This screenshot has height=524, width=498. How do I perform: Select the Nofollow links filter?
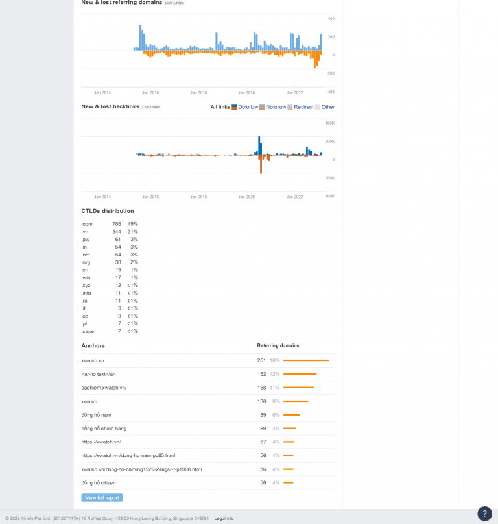(x=276, y=107)
